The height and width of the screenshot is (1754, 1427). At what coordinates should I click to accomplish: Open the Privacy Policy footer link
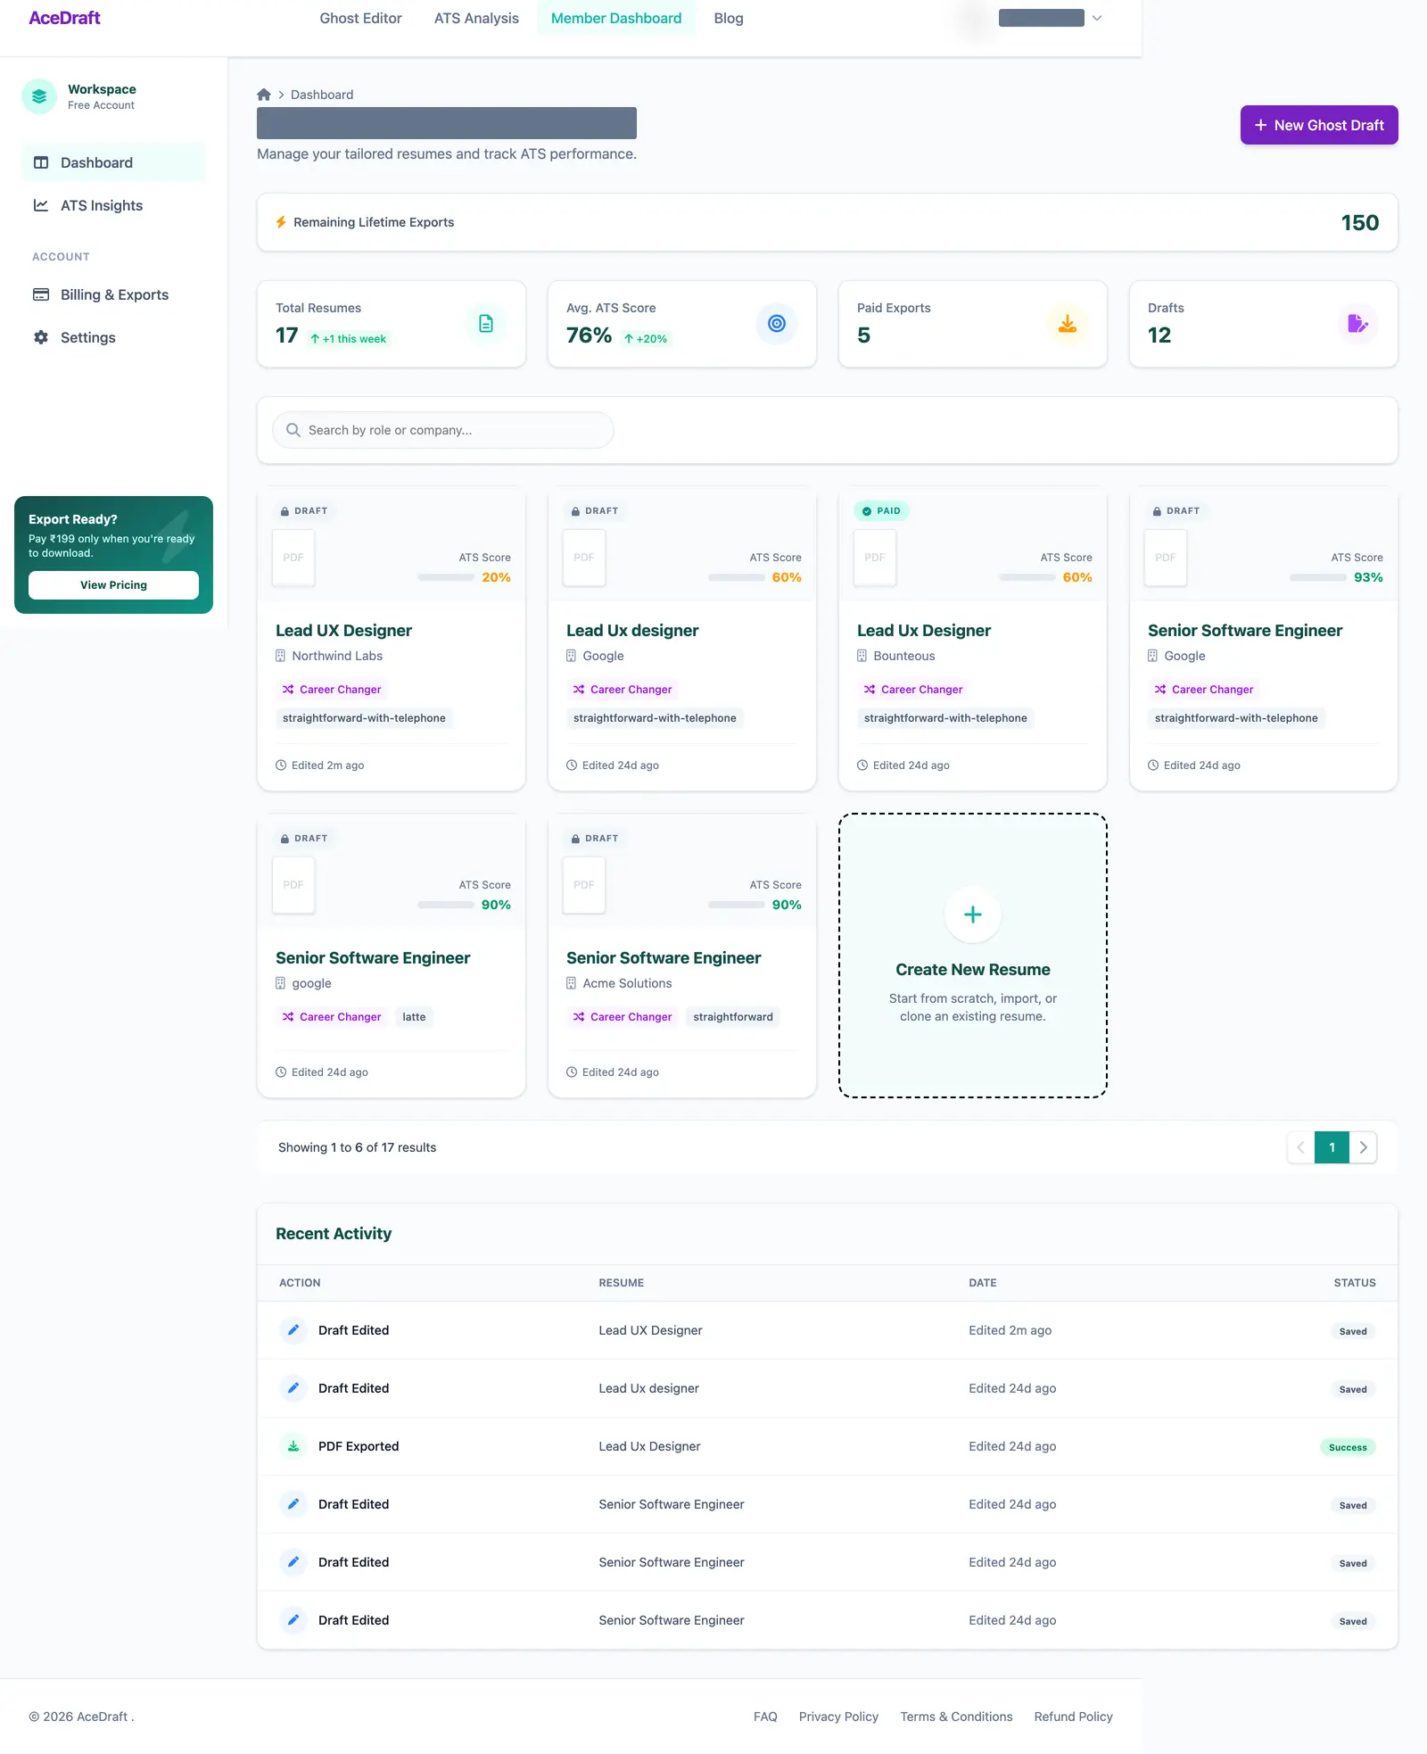pos(838,1717)
